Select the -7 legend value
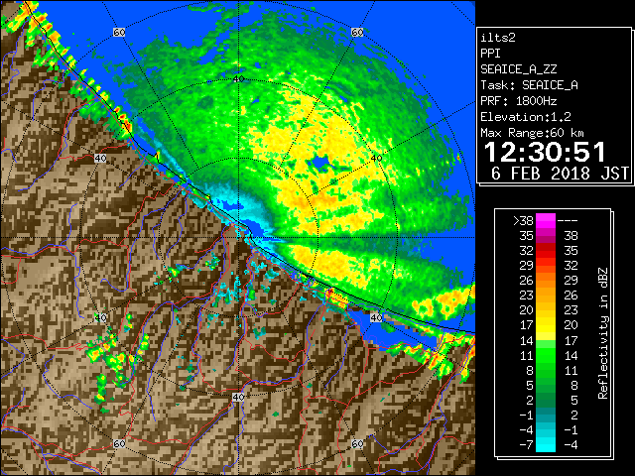 coord(526,445)
